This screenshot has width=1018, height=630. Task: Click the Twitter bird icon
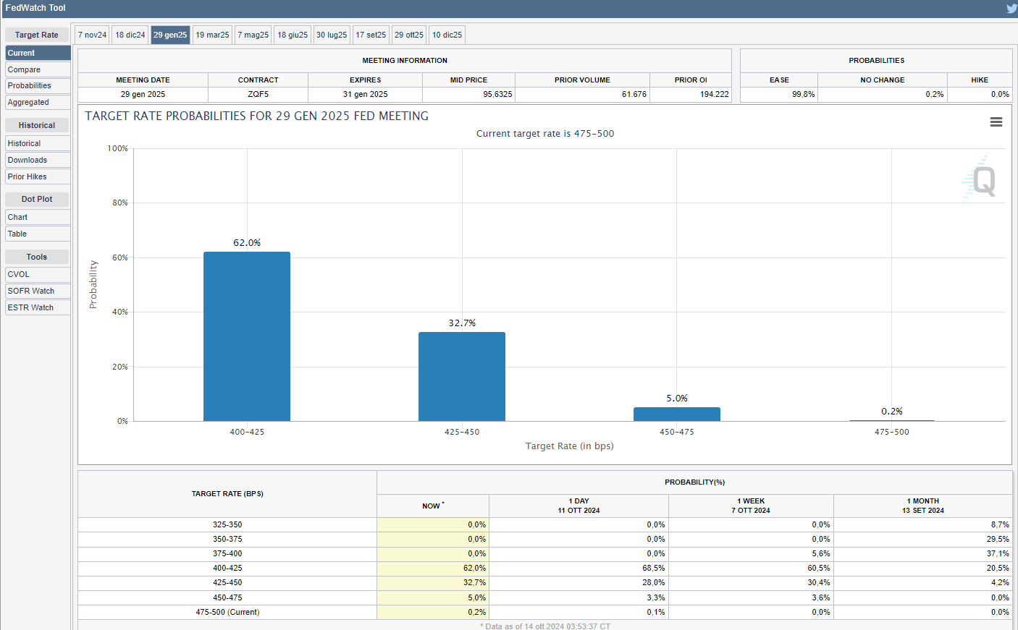point(1011,9)
